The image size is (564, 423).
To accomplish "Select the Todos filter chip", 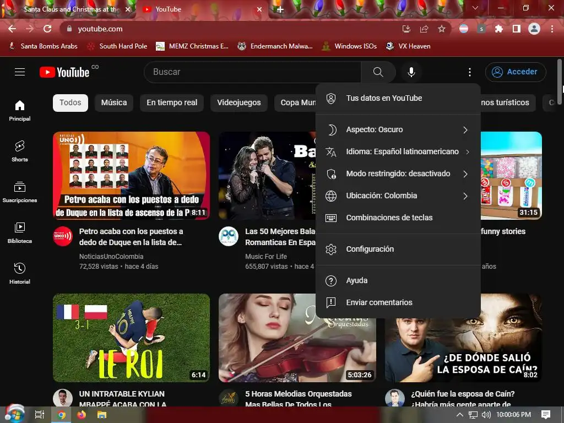I will pos(70,103).
